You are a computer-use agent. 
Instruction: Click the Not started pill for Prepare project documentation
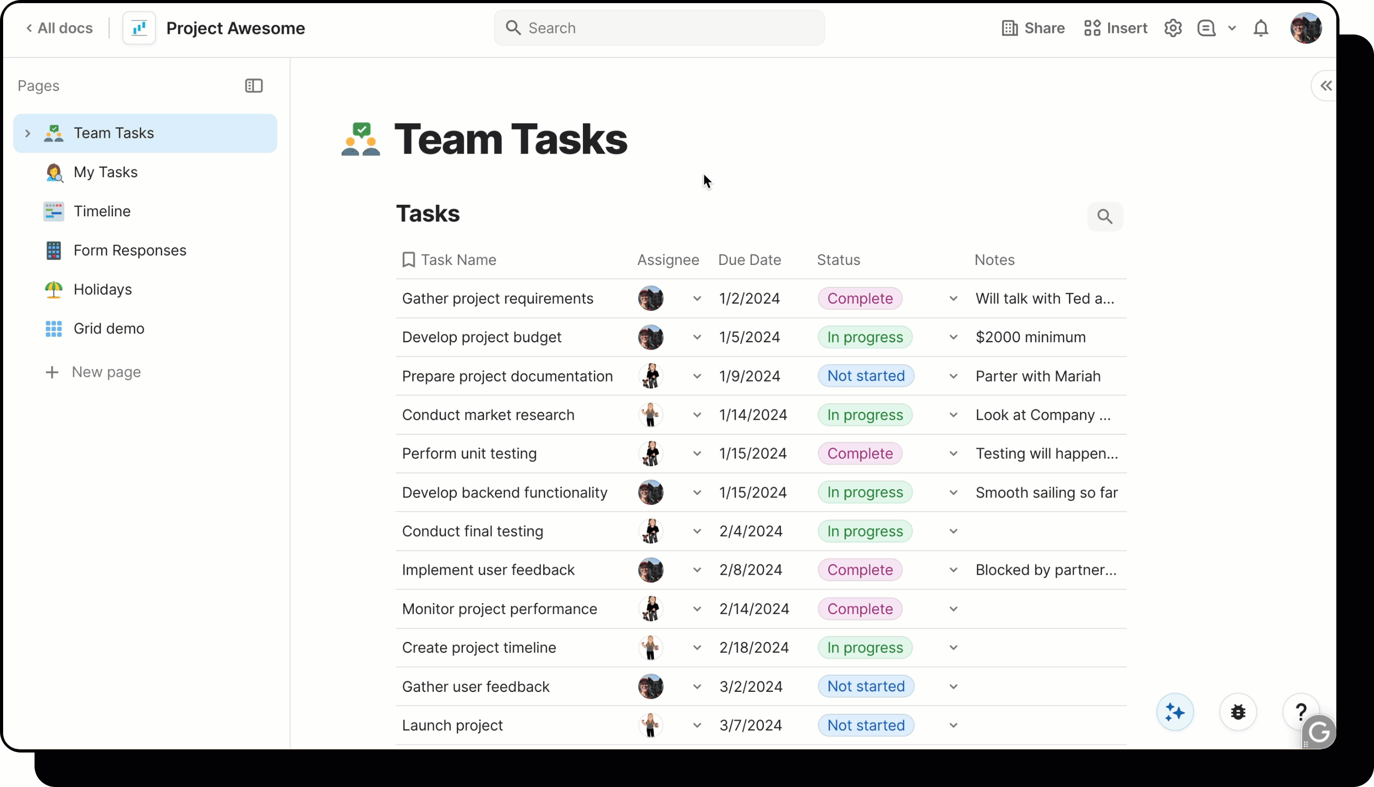(865, 376)
